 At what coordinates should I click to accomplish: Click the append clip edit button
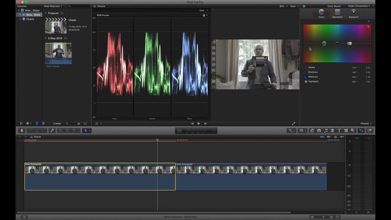75,130
